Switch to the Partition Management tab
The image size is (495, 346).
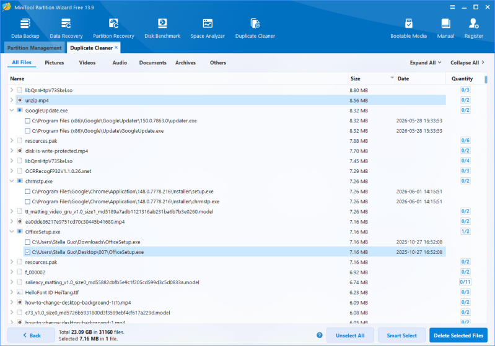tap(35, 48)
